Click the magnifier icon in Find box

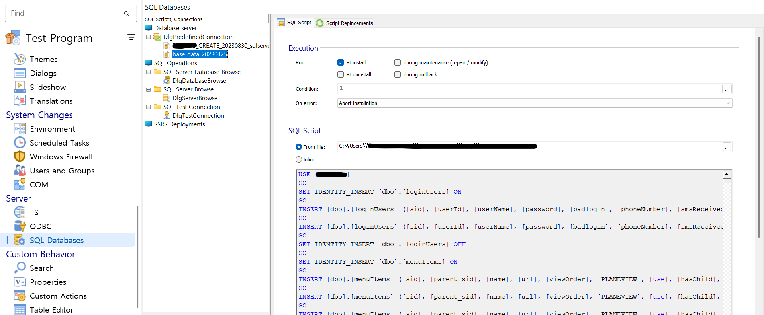point(127,14)
